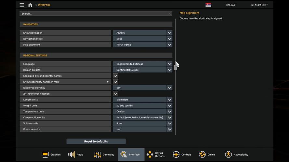Viewport: 289px width, 162px height.
Task: Switch to the Gameplay tab
Action: [x=104, y=155]
